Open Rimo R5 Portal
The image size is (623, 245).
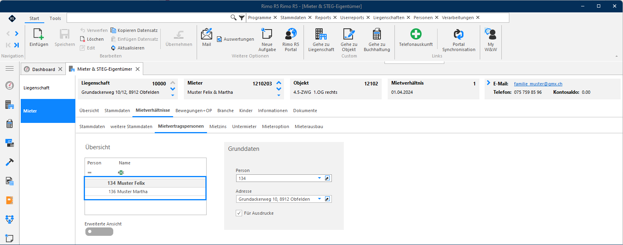click(291, 40)
